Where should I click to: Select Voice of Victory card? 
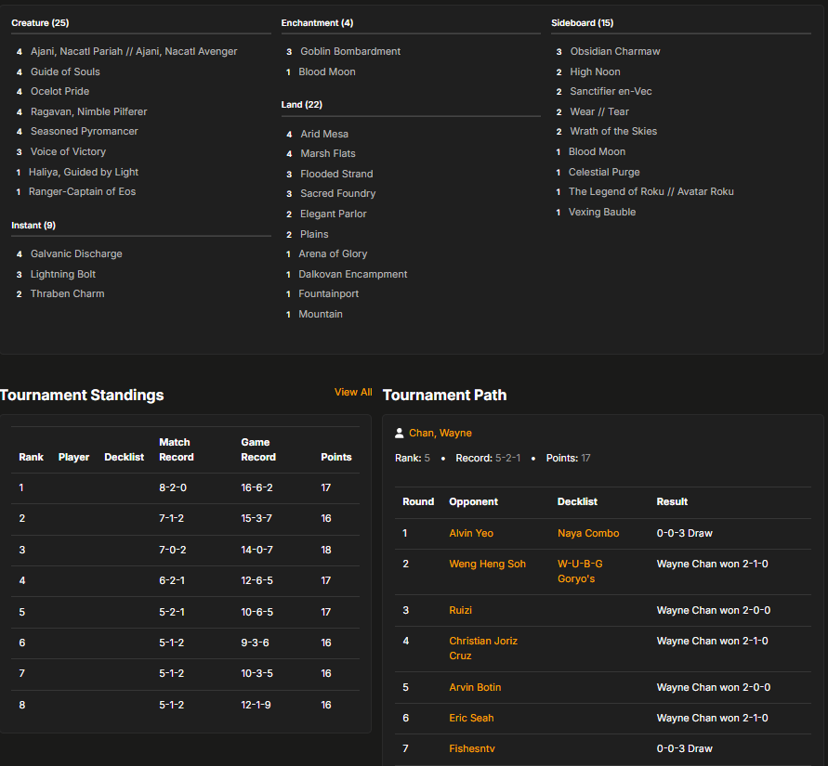coord(68,152)
